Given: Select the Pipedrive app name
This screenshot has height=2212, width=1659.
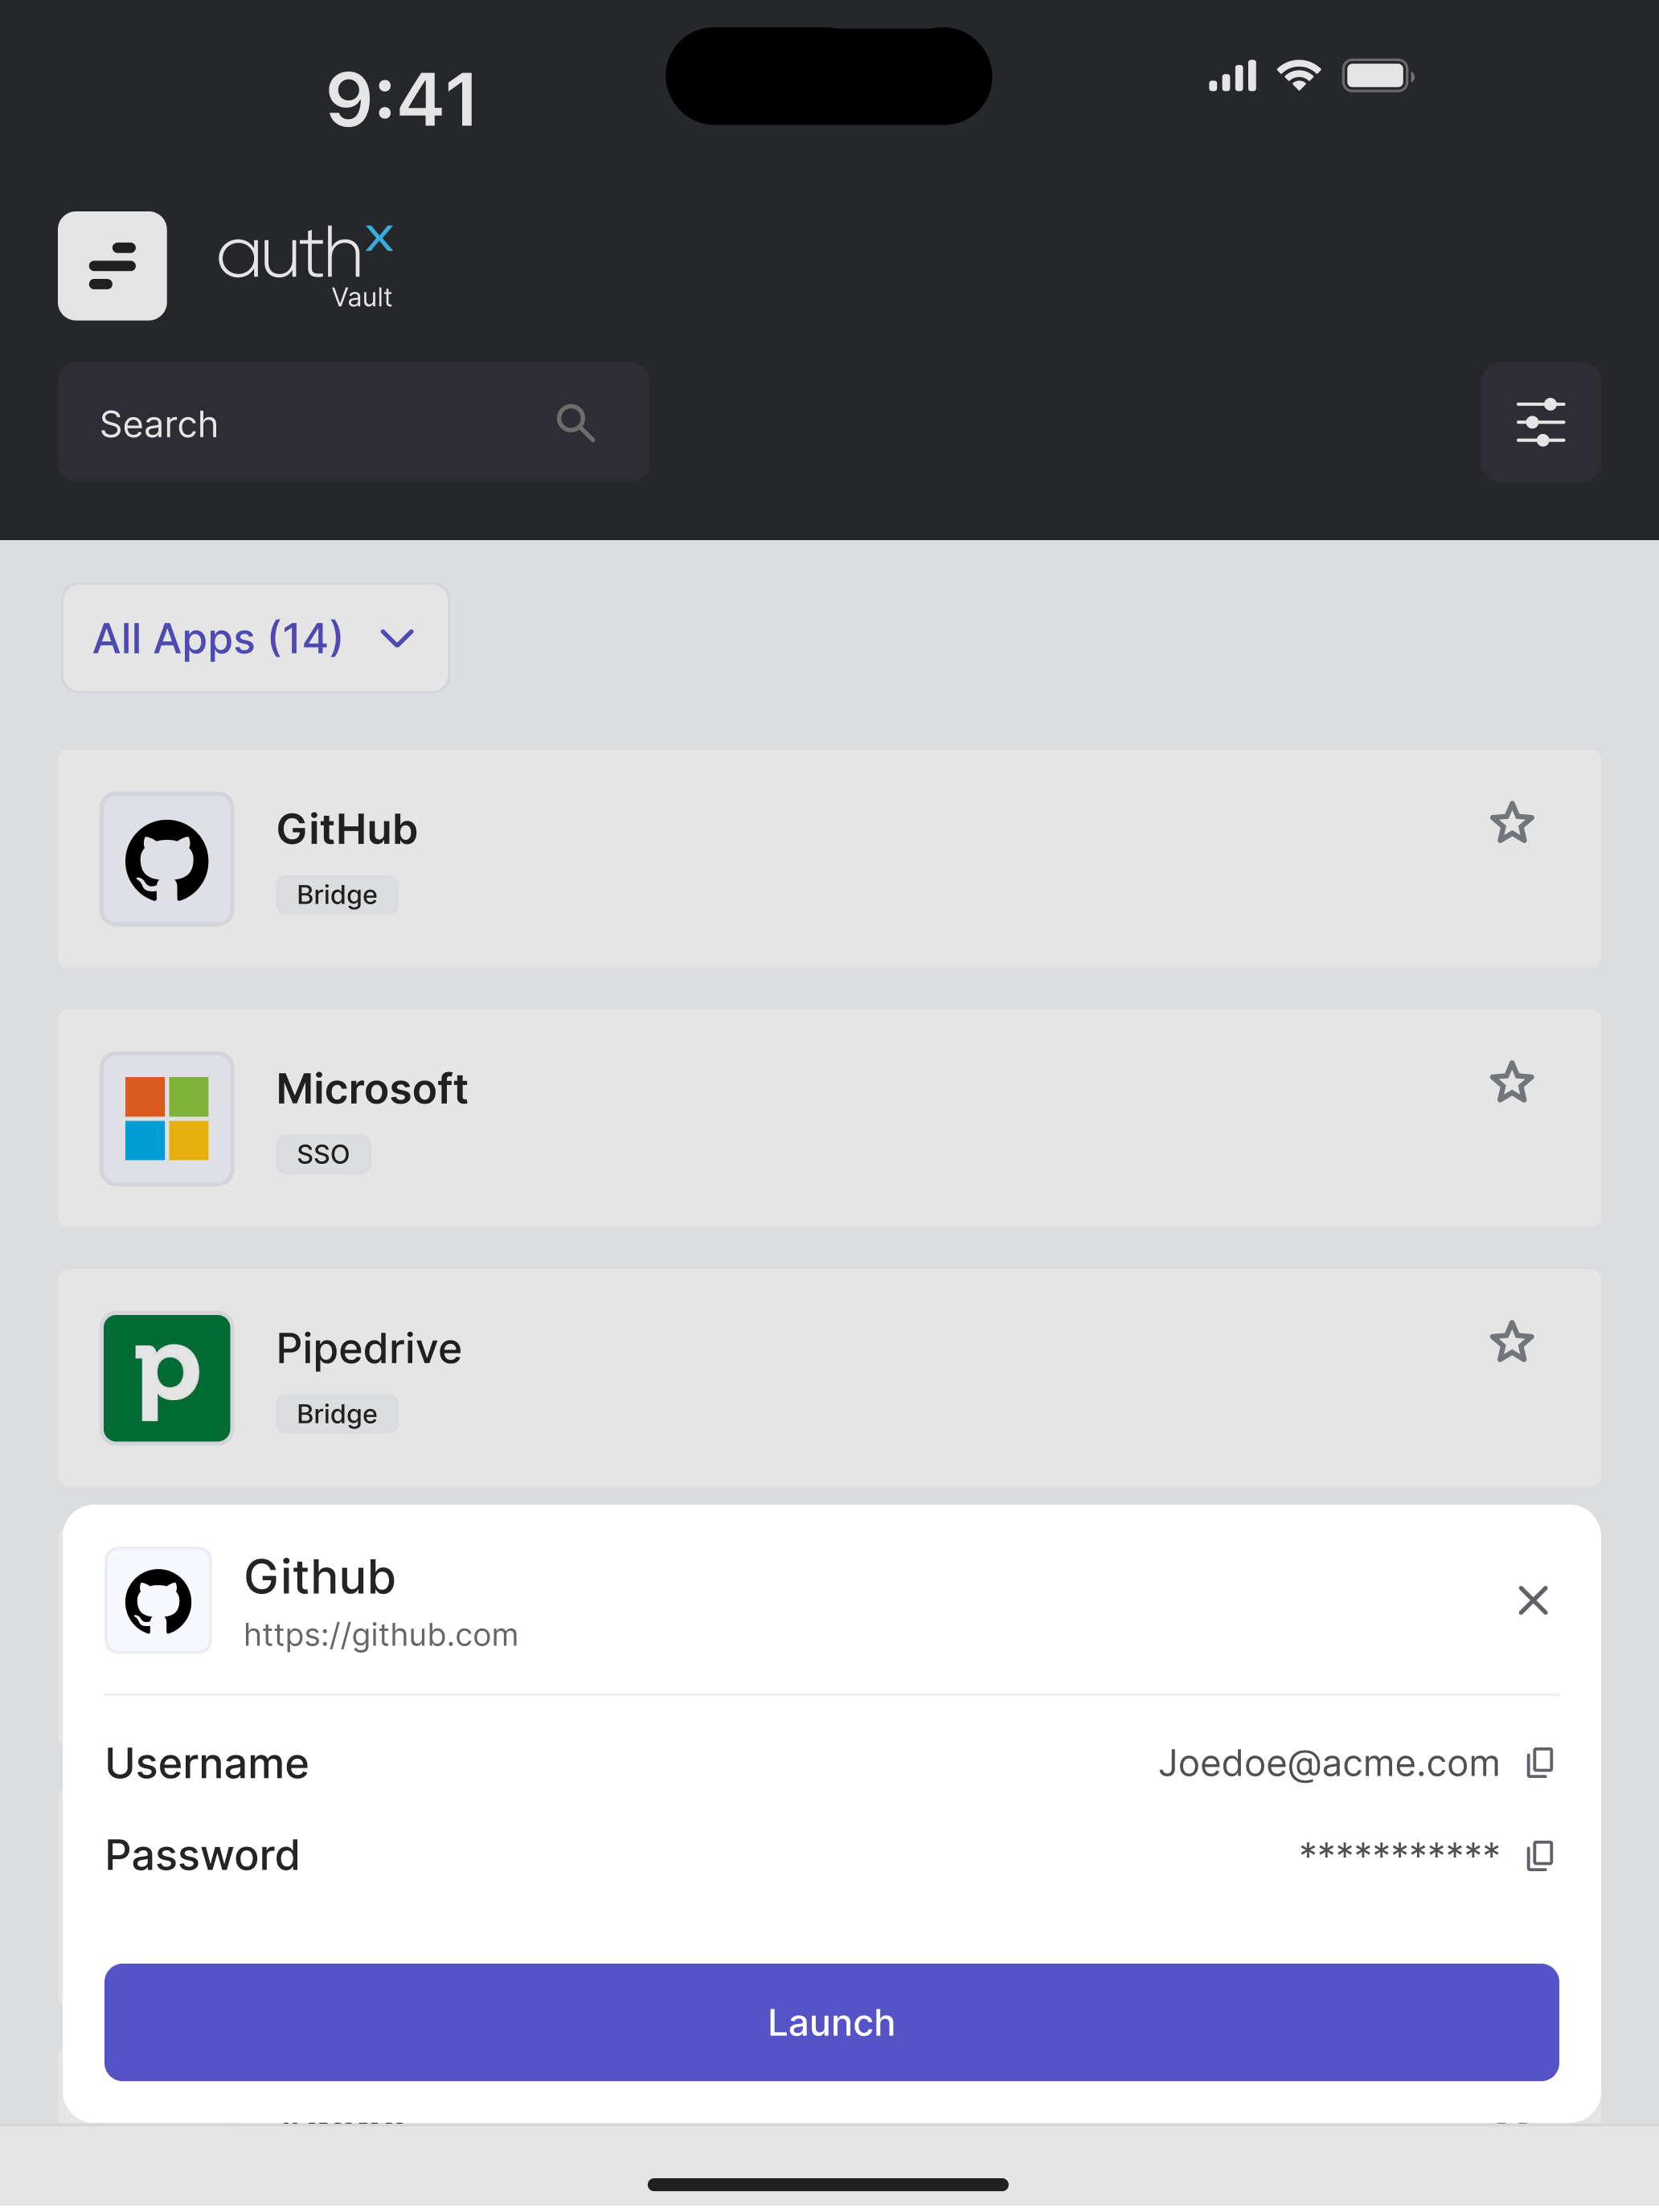Looking at the screenshot, I should click(369, 1349).
